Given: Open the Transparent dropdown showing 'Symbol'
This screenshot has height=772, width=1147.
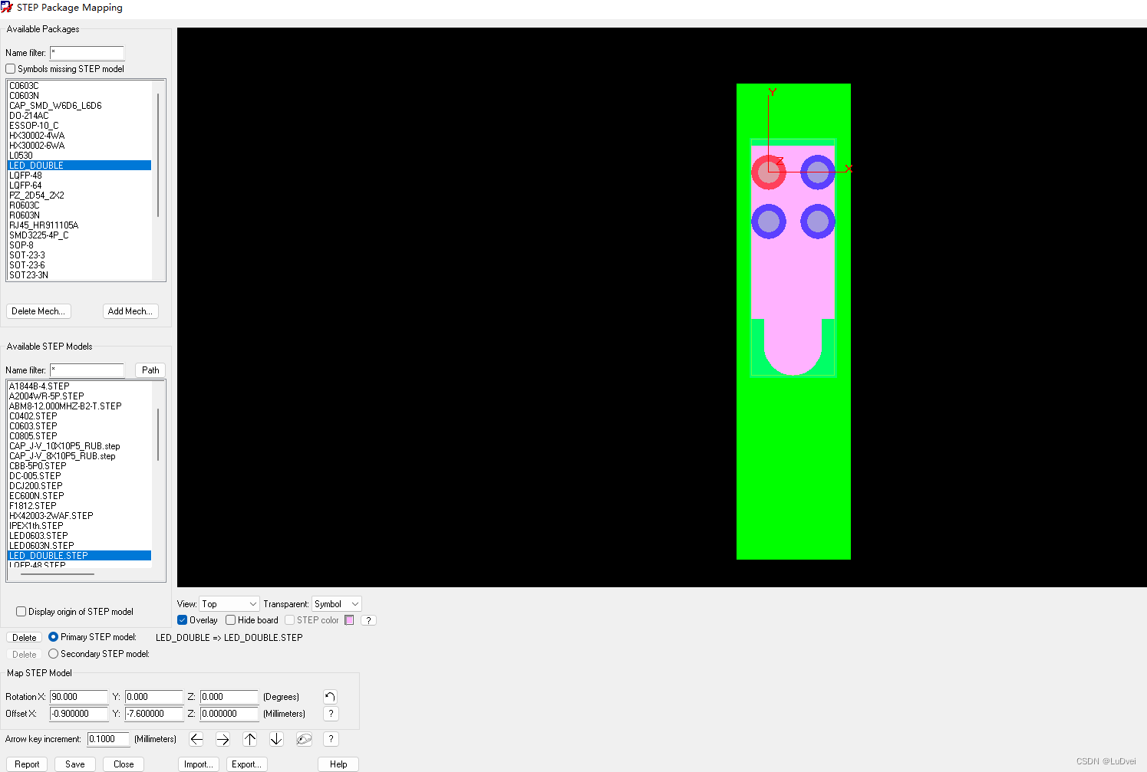Looking at the screenshot, I should click(336, 603).
